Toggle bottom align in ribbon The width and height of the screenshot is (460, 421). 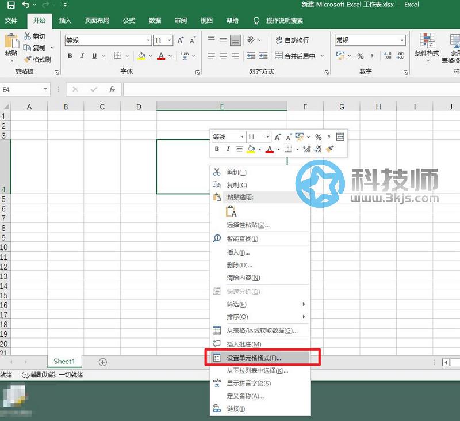(235, 40)
